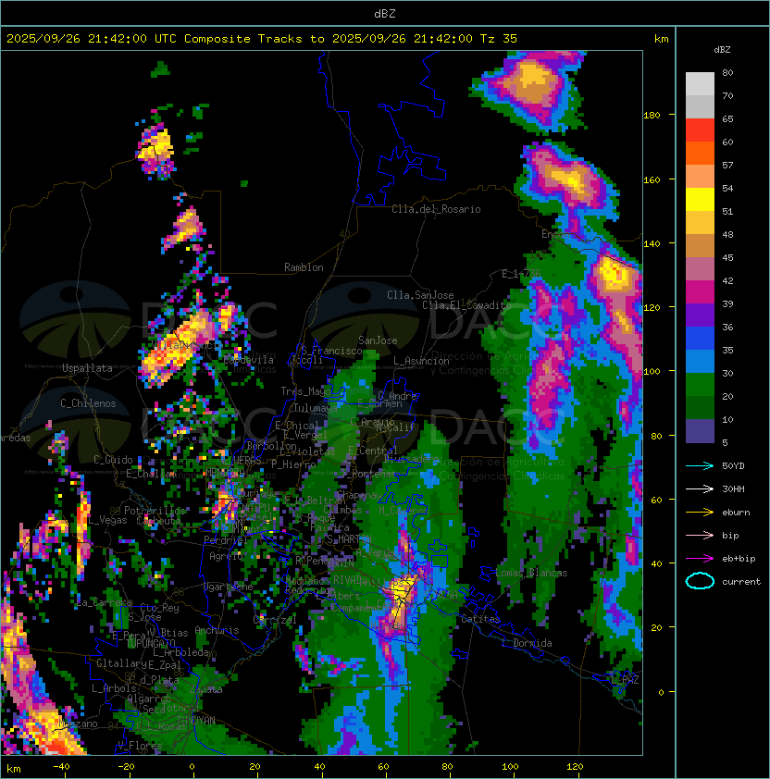Select the light gray 70 dBZ color swatch

point(700,84)
